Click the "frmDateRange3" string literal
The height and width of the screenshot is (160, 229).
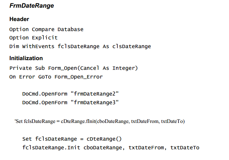click(x=95, y=103)
